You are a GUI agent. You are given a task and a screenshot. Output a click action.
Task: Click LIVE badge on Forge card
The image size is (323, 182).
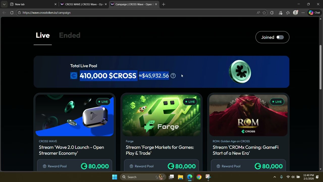(190, 102)
